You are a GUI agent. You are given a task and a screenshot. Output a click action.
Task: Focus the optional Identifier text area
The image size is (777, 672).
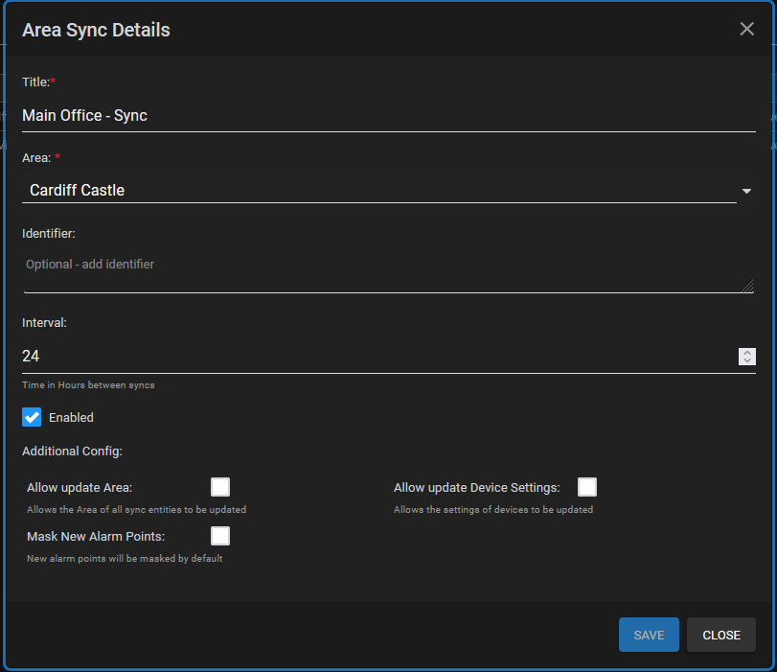pyautogui.click(x=389, y=272)
